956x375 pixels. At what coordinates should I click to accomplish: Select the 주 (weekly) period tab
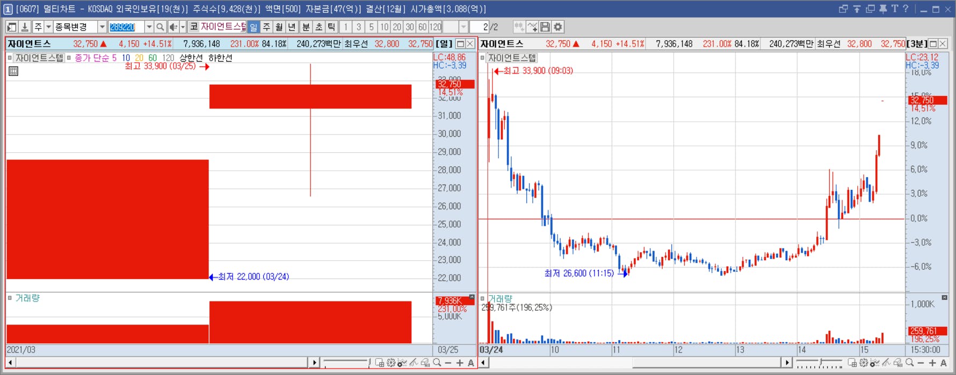266,27
